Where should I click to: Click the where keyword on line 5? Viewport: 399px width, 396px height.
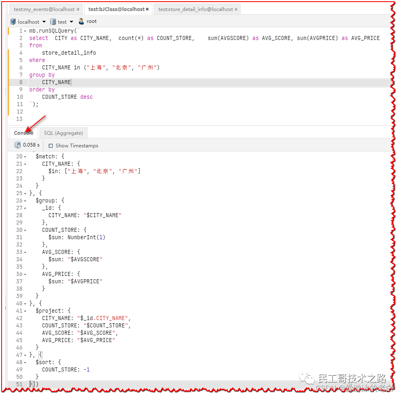click(x=37, y=60)
